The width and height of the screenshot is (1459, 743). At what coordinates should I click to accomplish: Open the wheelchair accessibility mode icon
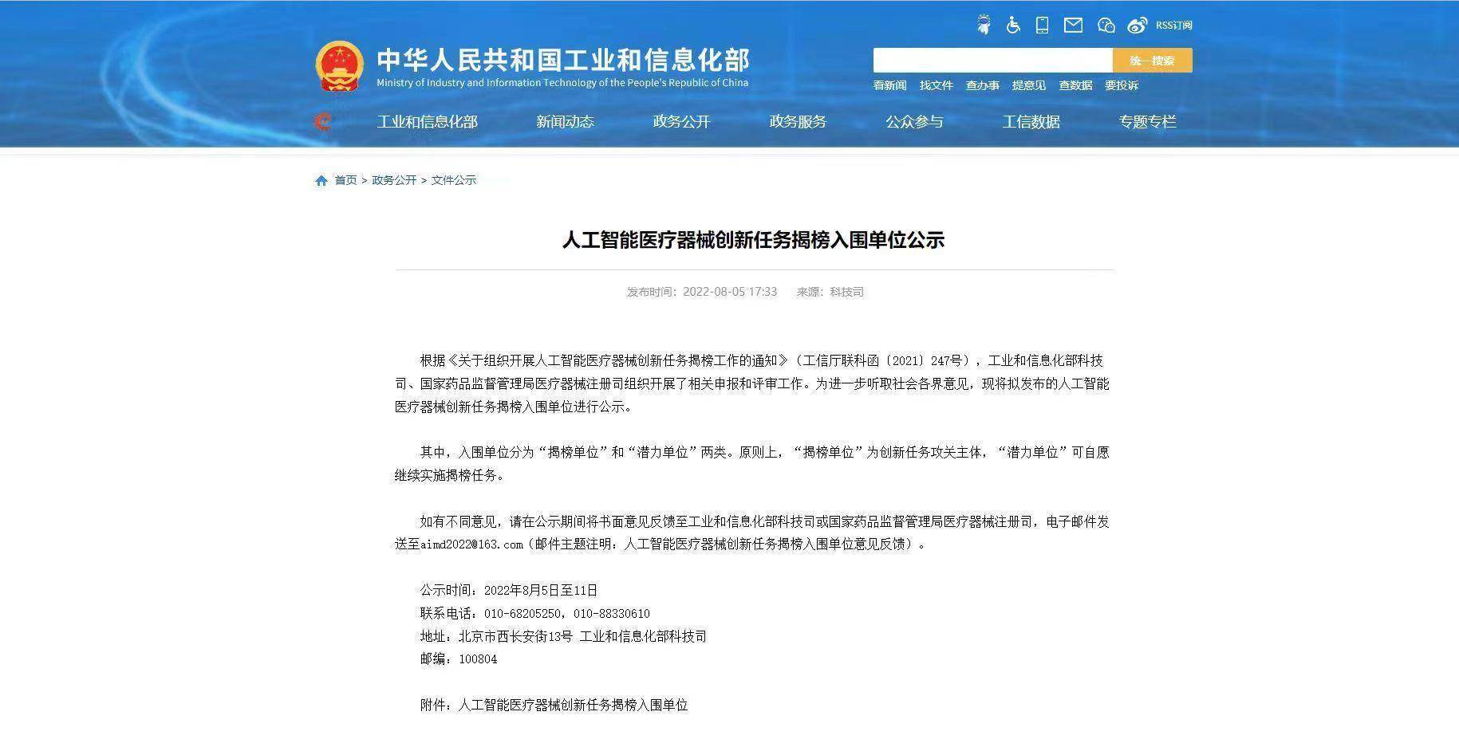[1013, 26]
